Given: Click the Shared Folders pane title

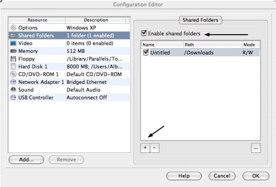Looking at the screenshot, I should coord(200,20).
